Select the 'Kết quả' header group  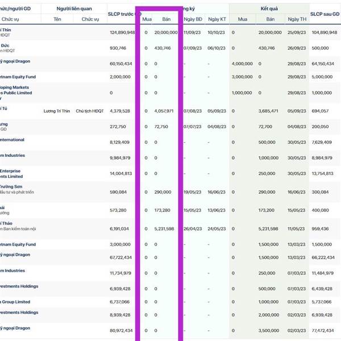tap(268, 9)
